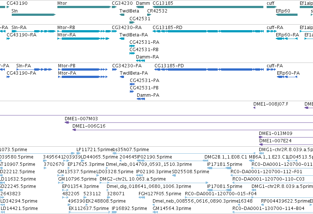The image size is (313, 214).
Task: Click the EK112637.5prime EST label
Action: (89, 208)
